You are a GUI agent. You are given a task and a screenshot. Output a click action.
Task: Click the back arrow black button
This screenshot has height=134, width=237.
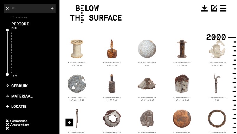tap(70, 122)
